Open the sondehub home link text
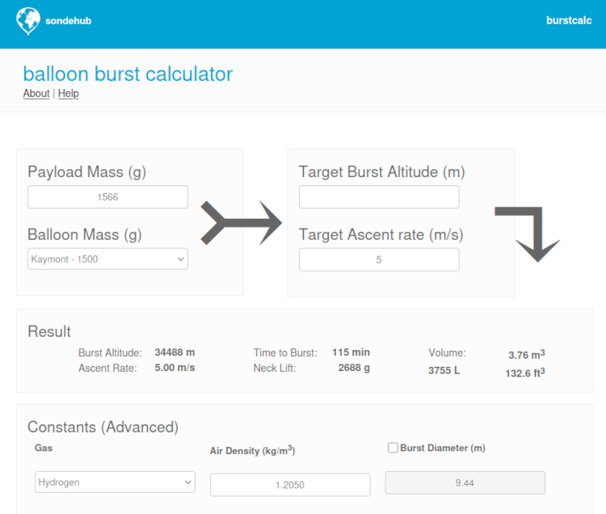The image size is (606, 514). click(69, 21)
